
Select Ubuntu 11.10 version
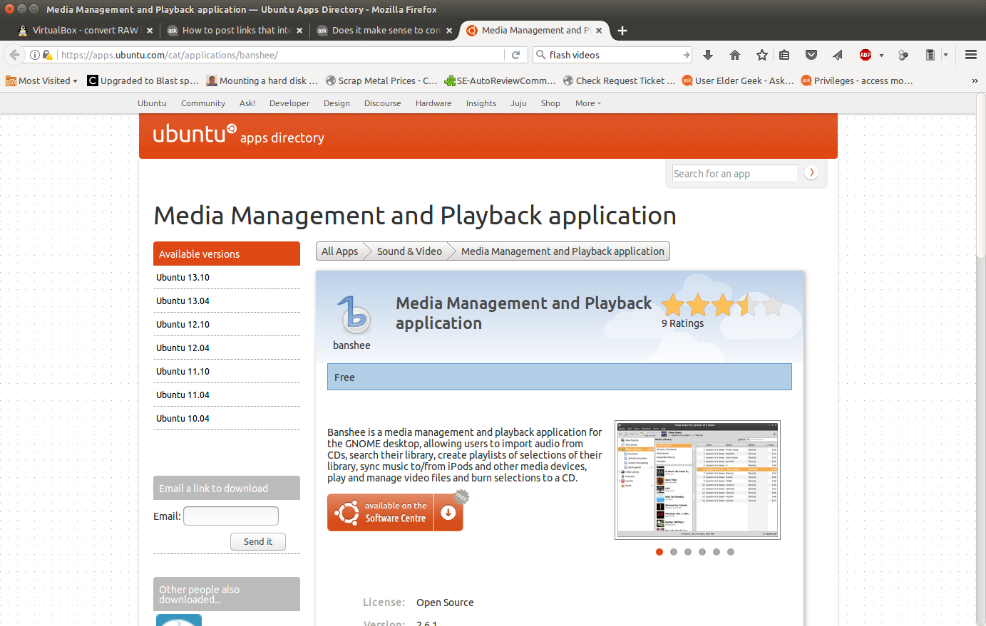point(183,372)
